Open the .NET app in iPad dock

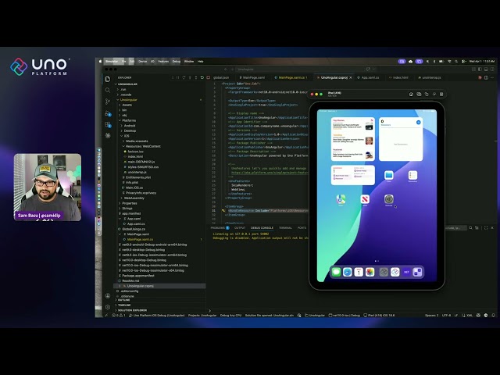click(406, 272)
